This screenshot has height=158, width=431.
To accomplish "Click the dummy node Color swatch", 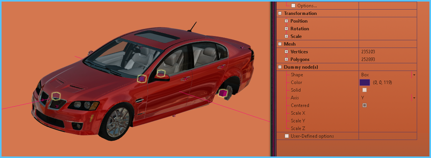I will (364, 82).
